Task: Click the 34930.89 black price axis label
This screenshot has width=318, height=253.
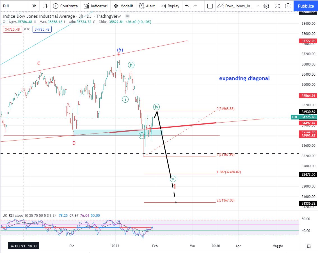Action: click(x=308, y=112)
